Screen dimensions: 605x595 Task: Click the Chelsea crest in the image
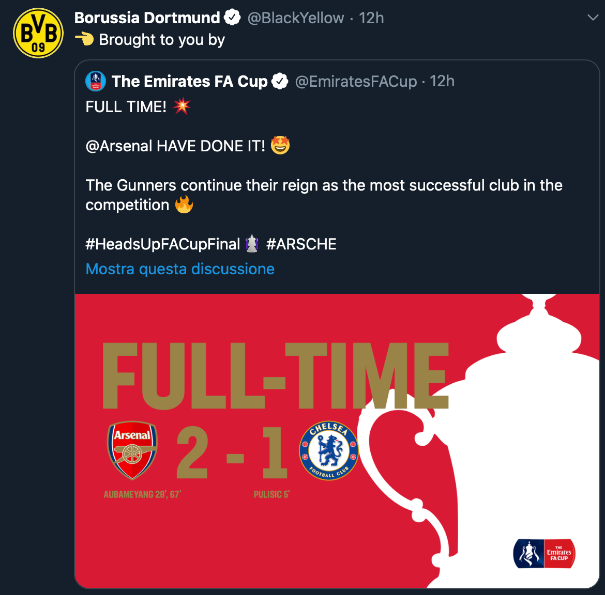328,450
